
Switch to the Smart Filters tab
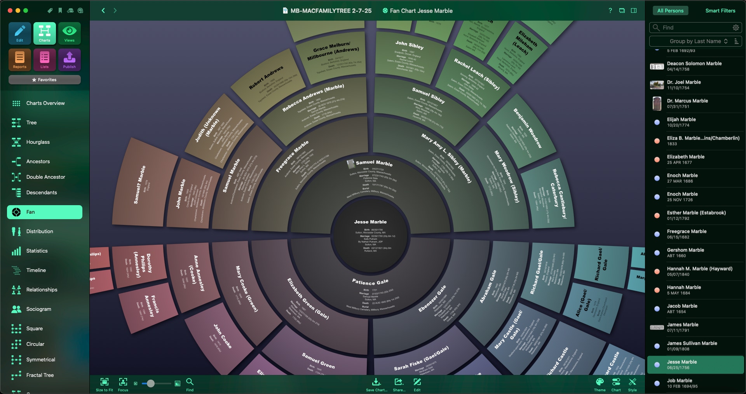click(x=720, y=11)
